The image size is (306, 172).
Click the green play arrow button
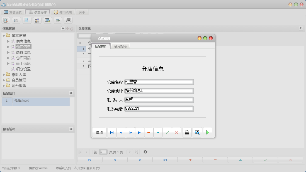pos(207,132)
